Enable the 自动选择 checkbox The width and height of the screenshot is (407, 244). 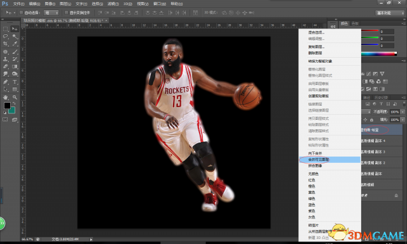click(x=22, y=13)
